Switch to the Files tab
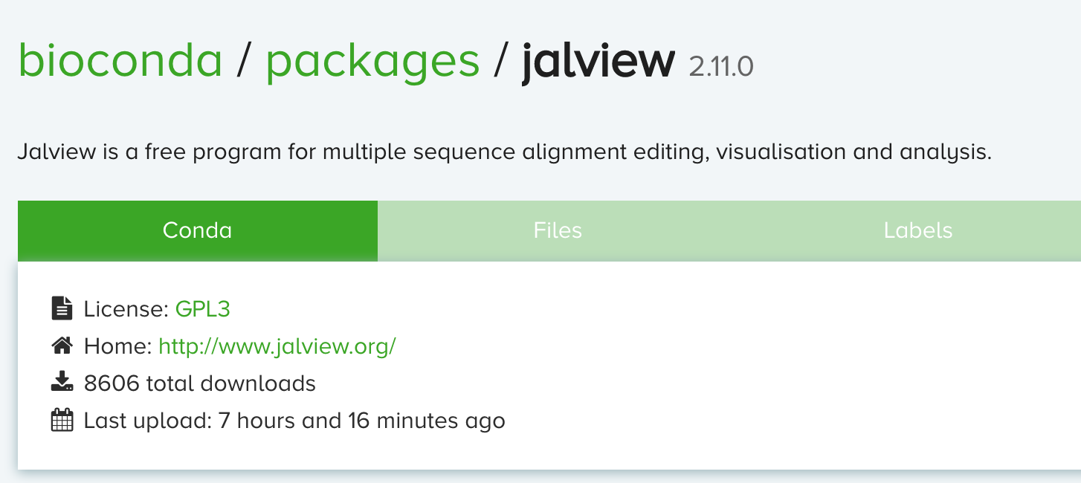Viewport: 1081px width, 483px height. tap(558, 230)
